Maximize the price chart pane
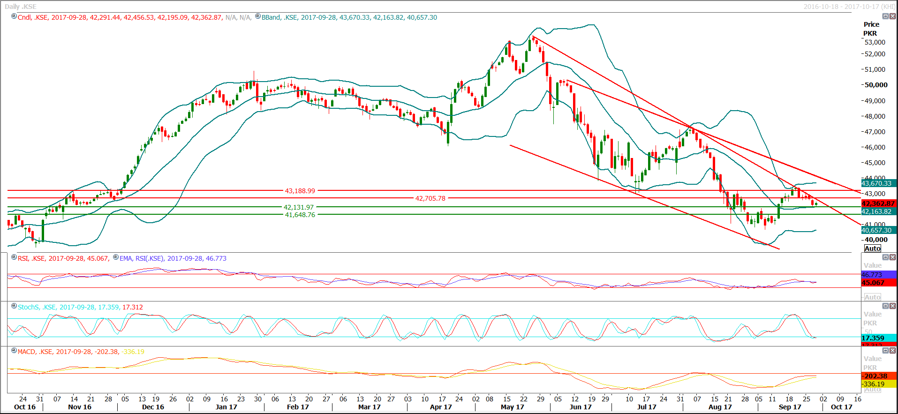This screenshot has height=414, width=898. click(885, 16)
